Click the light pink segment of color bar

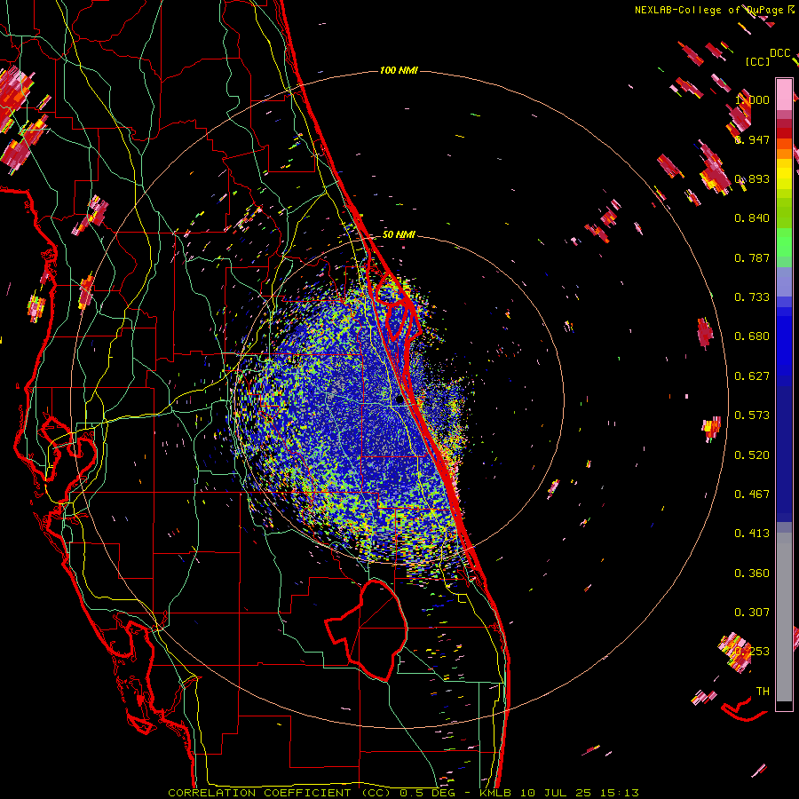[784, 94]
